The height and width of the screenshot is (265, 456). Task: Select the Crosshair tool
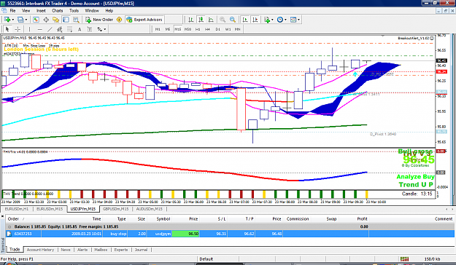pyautogui.click(x=18, y=29)
